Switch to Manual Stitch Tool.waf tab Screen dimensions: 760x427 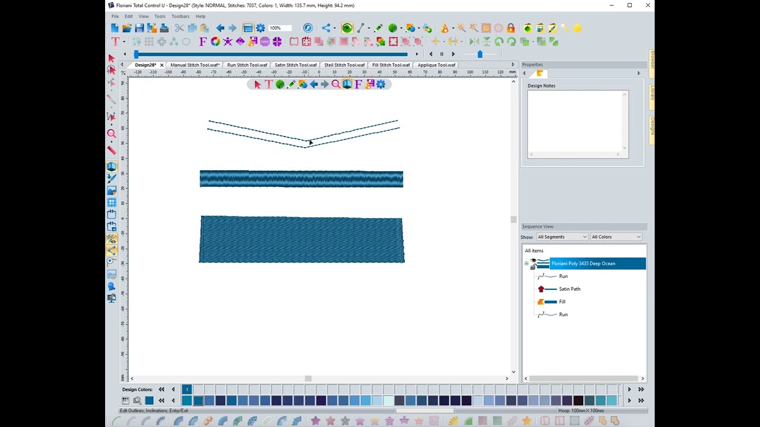(195, 65)
